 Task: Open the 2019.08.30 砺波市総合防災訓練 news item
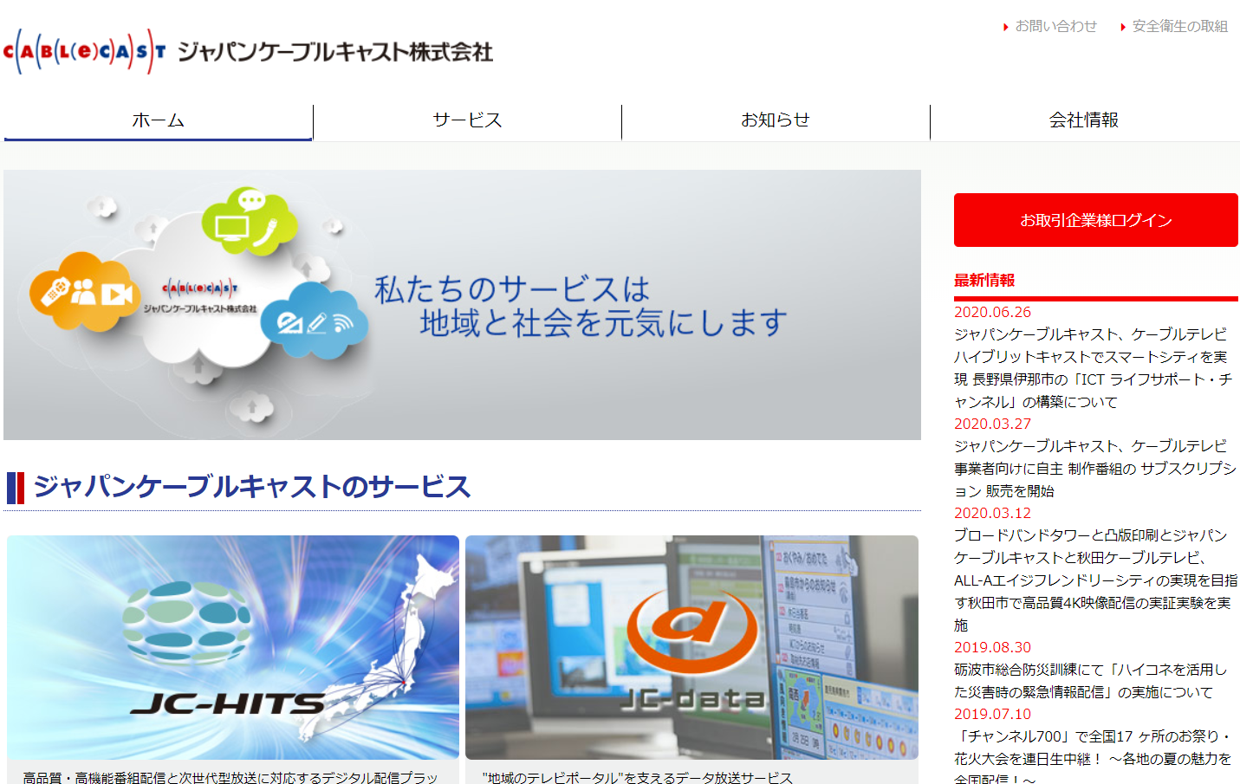point(1092,681)
